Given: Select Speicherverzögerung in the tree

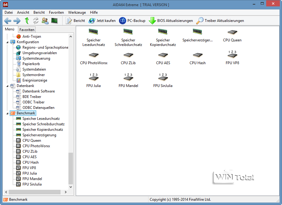Looking at the screenshot, I should click(39, 135).
